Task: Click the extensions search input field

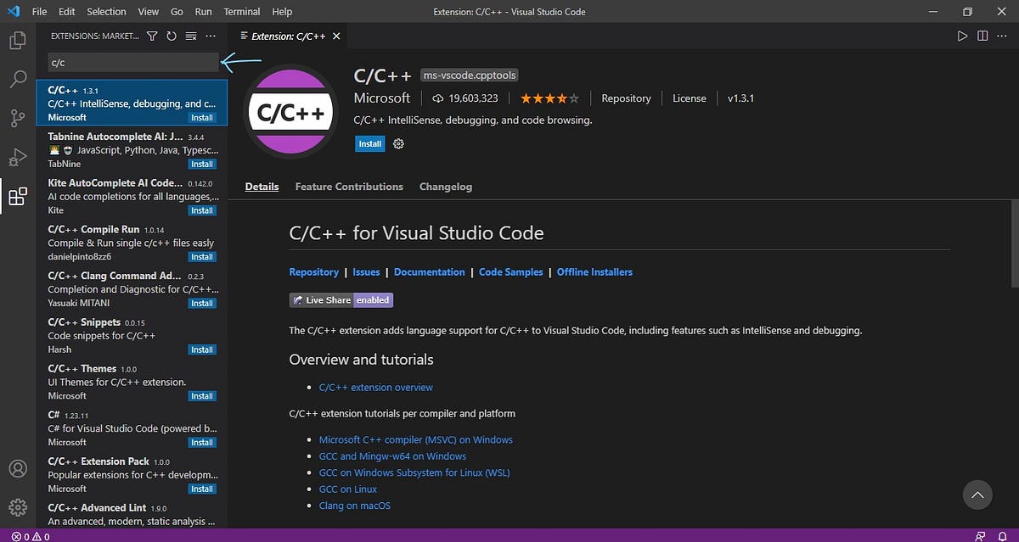Action: click(x=133, y=63)
